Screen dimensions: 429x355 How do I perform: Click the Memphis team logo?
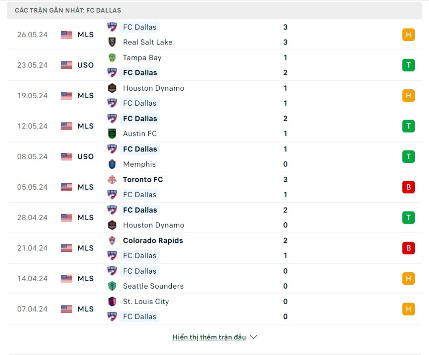pyautogui.click(x=112, y=164)
